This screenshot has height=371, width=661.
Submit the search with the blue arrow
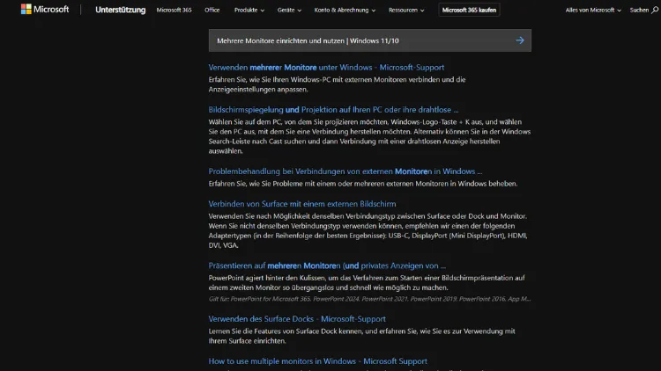tap(520, 40)
